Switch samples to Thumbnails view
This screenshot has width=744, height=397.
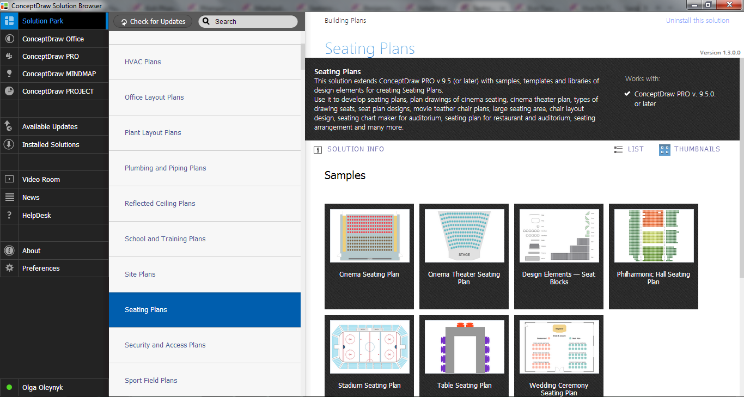690,149
